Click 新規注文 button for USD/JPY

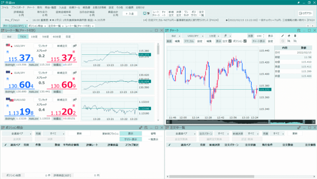pos(62,45)
